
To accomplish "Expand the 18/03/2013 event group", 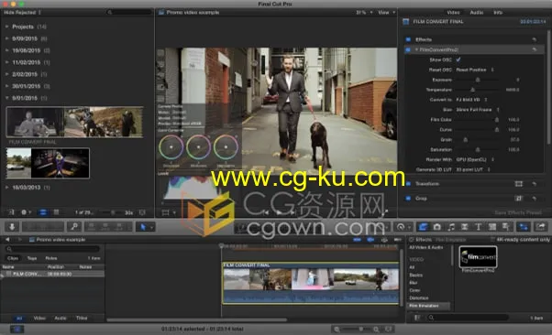I will pos(6,188).
